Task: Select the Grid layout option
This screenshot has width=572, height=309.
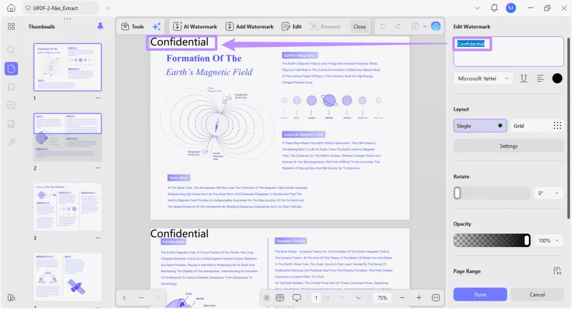Action: click(537, 126)
